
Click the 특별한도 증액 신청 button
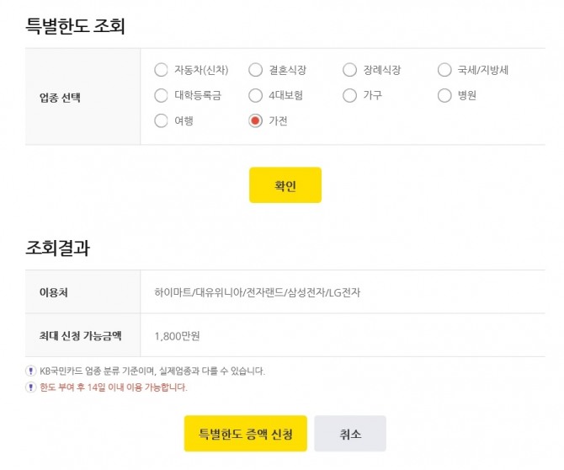click(x=246, y=434)
